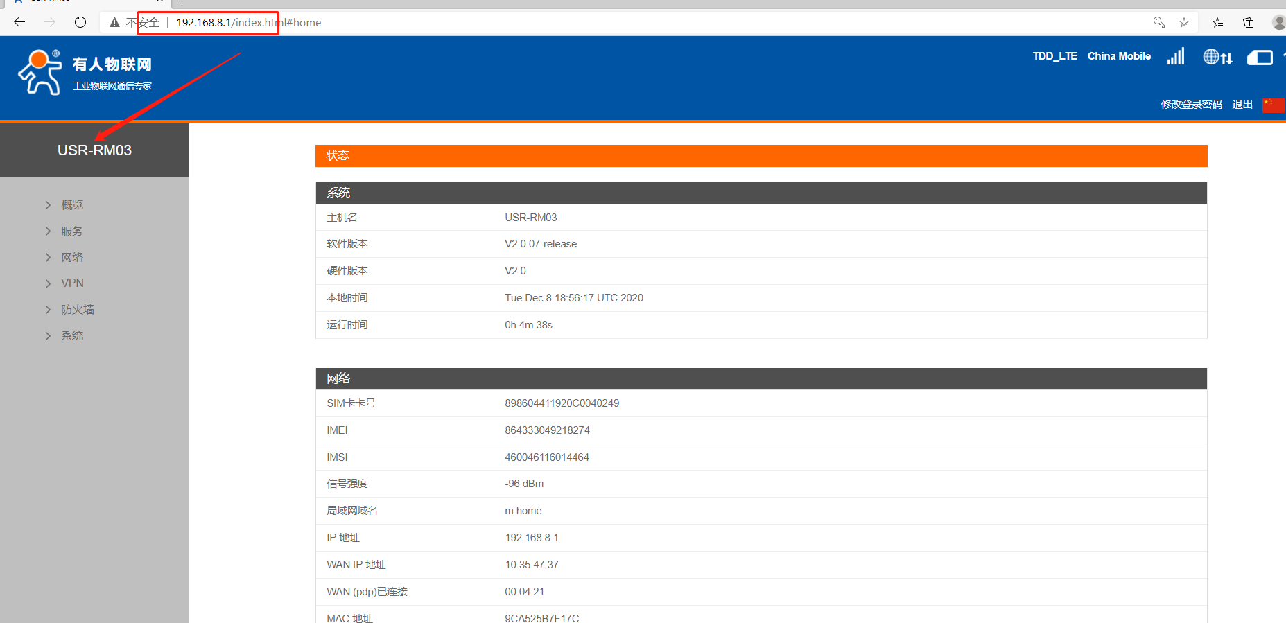Click 修改登录密码 link

(1191, 105)
